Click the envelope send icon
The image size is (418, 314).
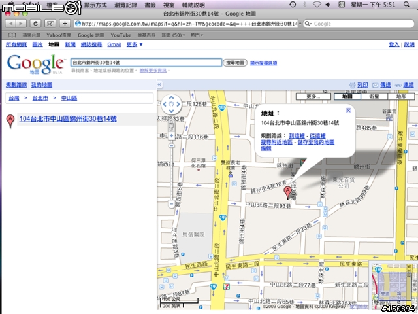[x=376, y=85]
